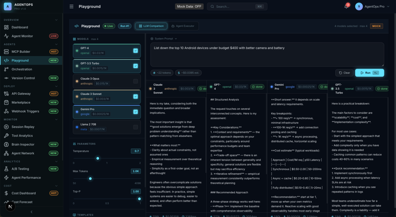Screen dimensions: 396x217
Task: Click the prompt text area
Action: (267, 54)
